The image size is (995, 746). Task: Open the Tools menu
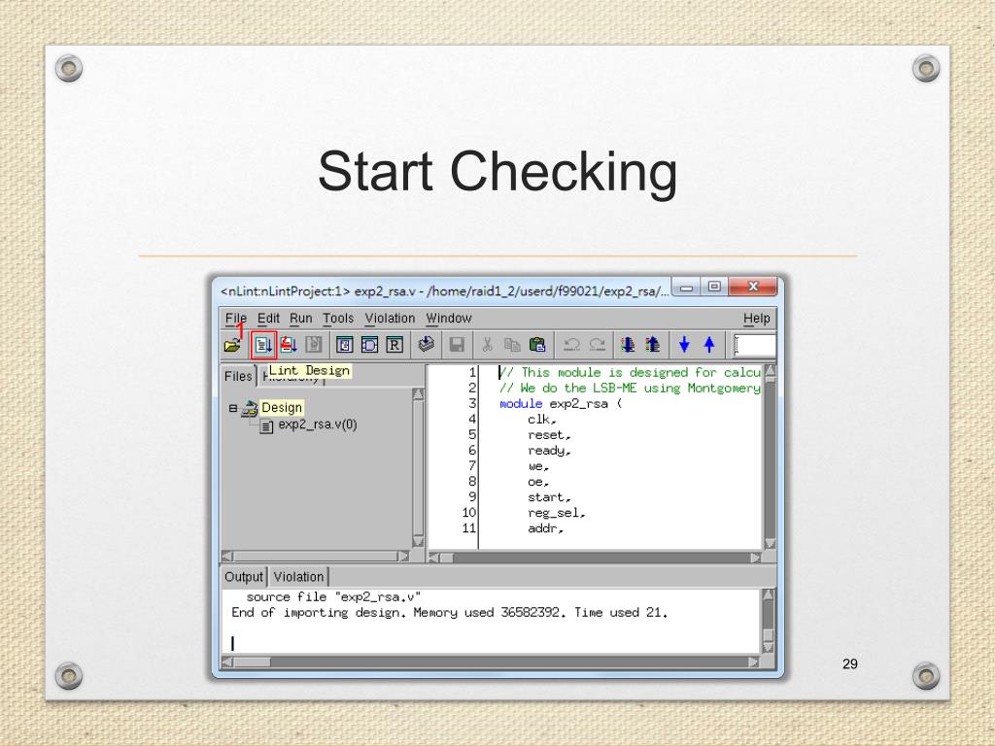(x=338, y=319)
